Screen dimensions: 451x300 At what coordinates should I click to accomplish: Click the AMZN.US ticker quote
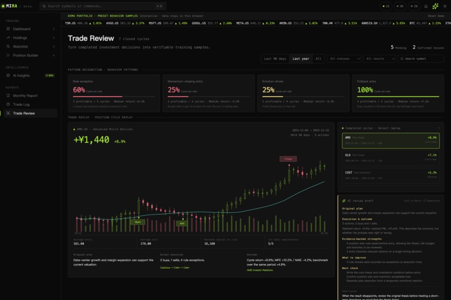click(298, 23)
